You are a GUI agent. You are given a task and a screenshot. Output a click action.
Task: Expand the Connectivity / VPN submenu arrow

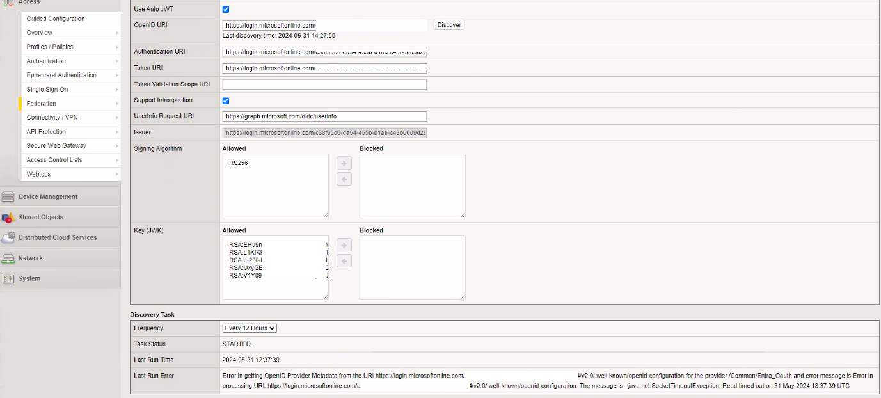tap(117, 118)
